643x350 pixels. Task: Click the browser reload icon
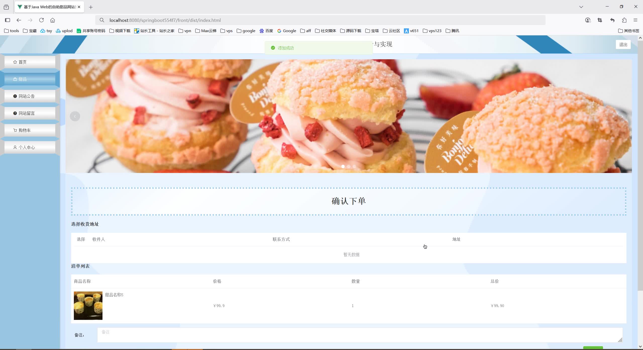(42, 20)
